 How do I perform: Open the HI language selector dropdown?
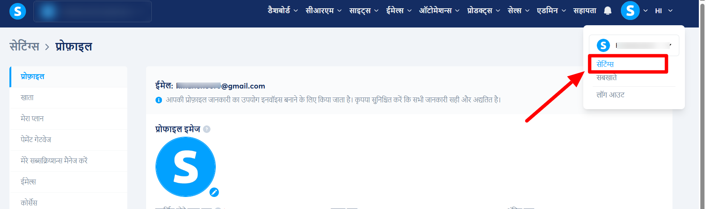(x=664, y=11)
